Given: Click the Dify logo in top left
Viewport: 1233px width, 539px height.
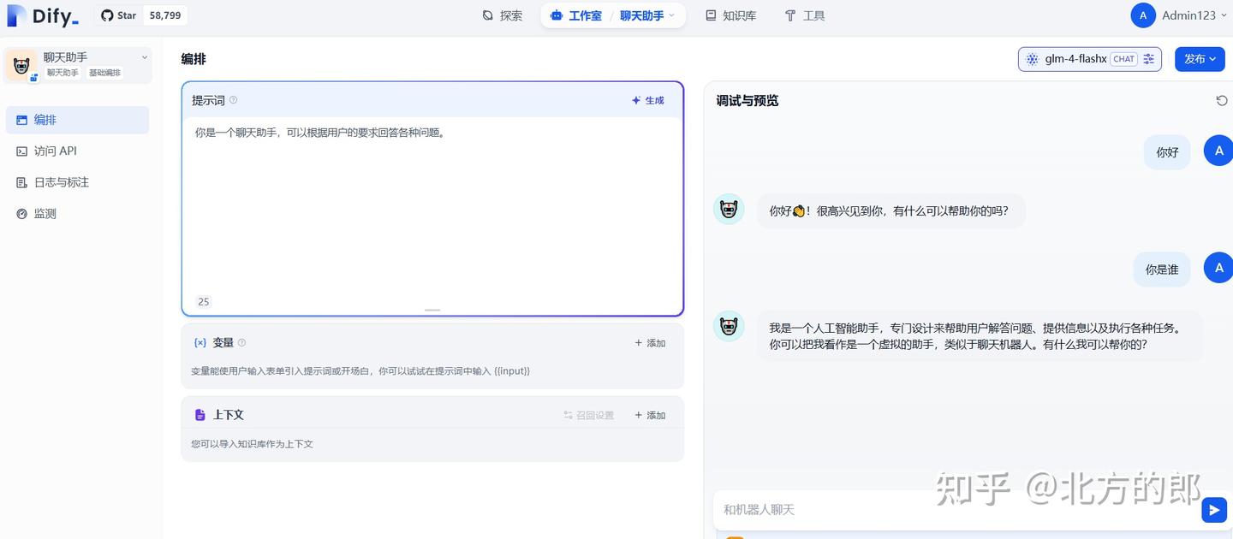Looking at the screenshot, I should (43, 15).
